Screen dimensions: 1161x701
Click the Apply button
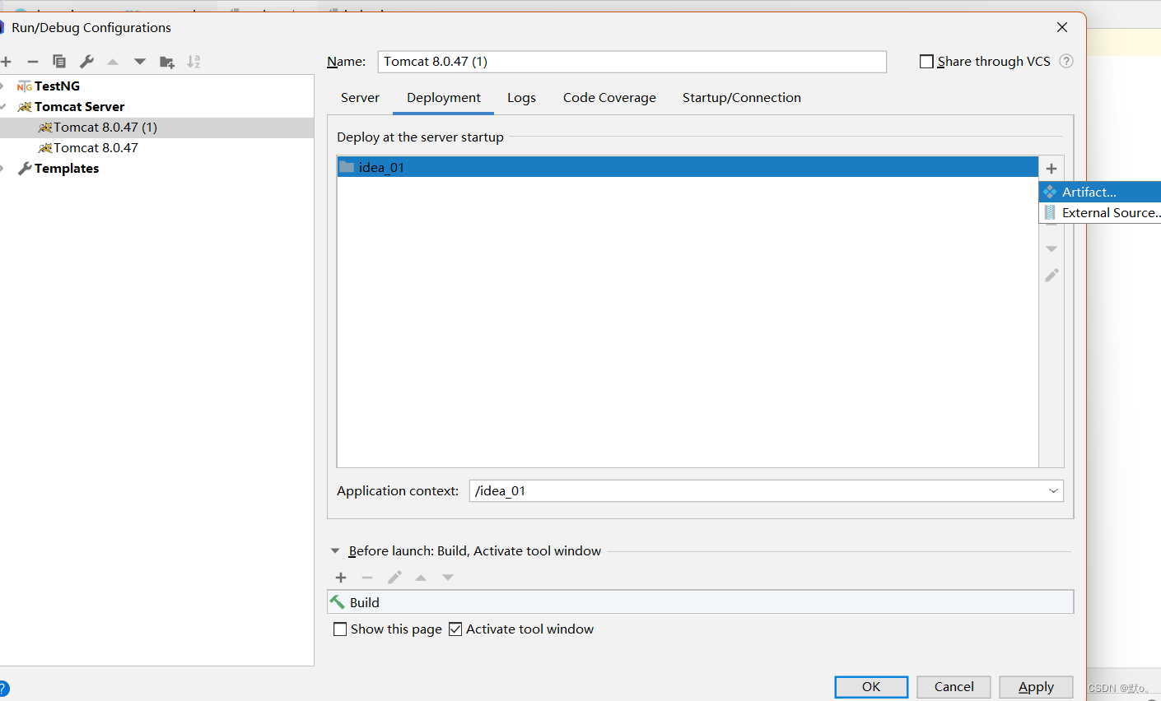[1036, 687]
